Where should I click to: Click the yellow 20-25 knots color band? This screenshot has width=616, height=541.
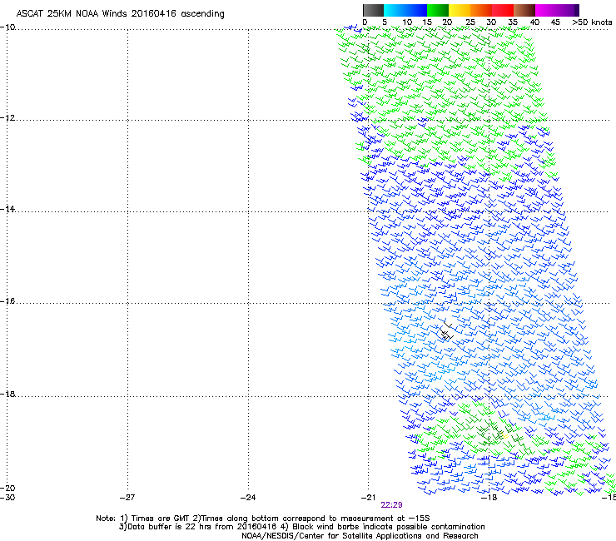point(460,10)
